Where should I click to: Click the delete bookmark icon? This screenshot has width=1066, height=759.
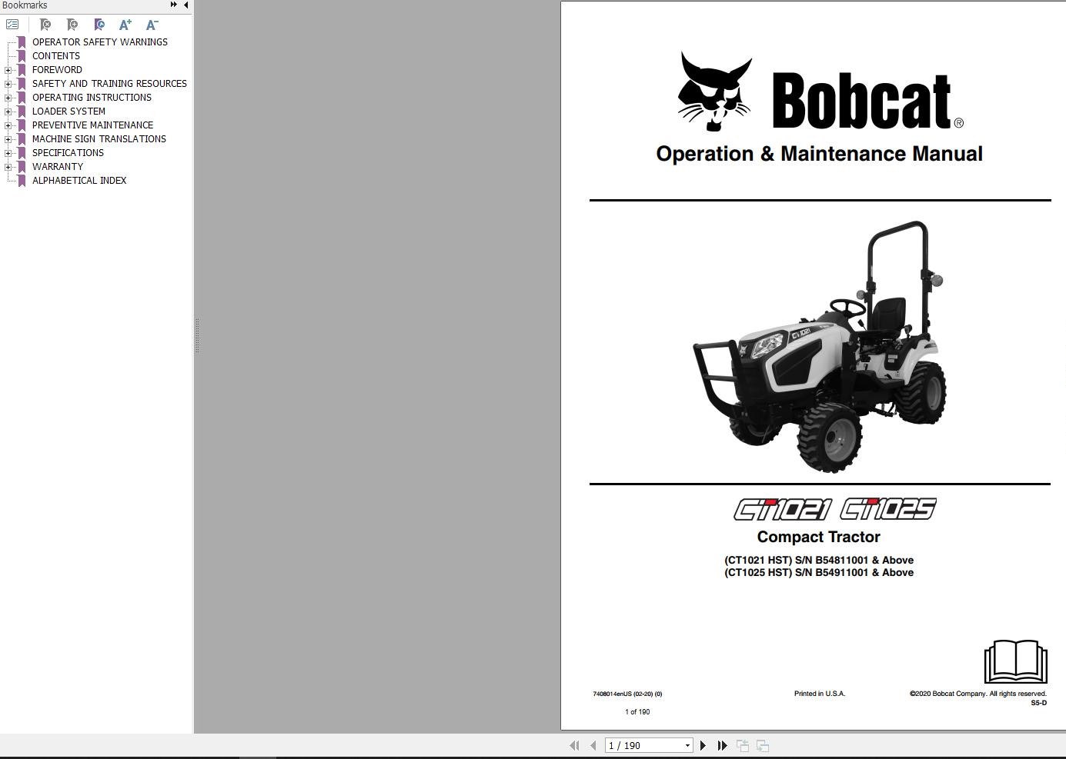45,25
